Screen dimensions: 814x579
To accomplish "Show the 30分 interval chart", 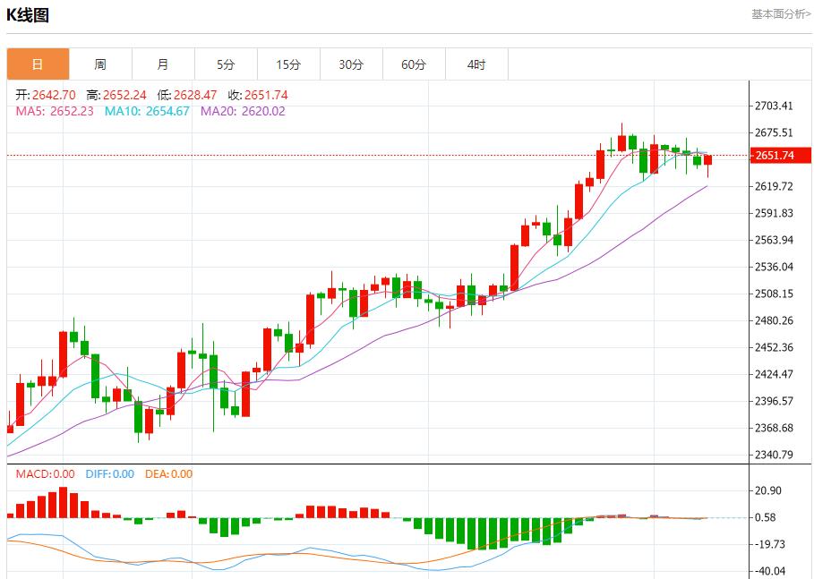I will pyautogui.click(x=351, y=64).
